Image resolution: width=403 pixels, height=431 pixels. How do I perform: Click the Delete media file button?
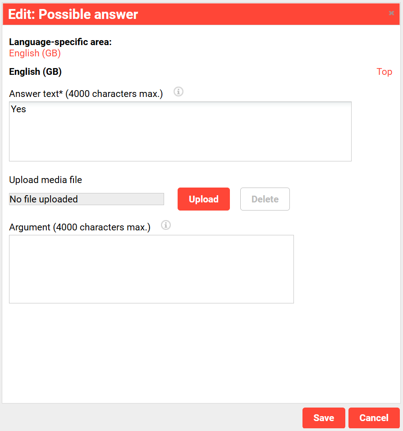[265, 199]
